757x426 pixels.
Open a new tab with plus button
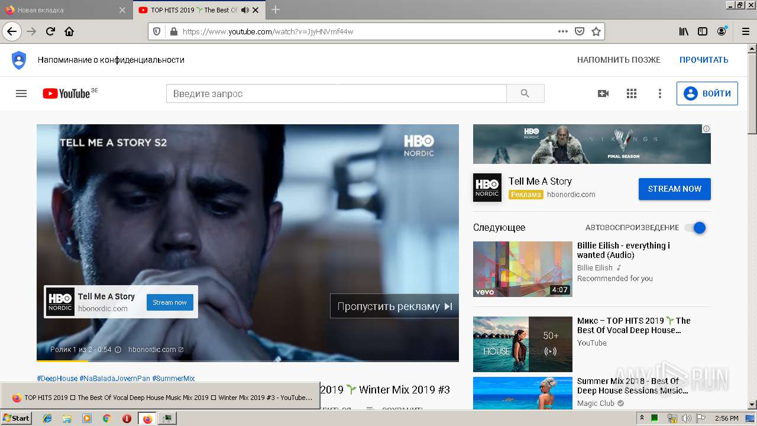276,9
